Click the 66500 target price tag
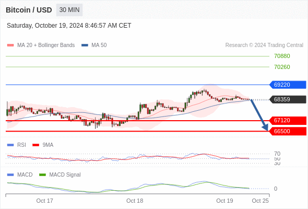308x209 pixels. tap(288, 131)
